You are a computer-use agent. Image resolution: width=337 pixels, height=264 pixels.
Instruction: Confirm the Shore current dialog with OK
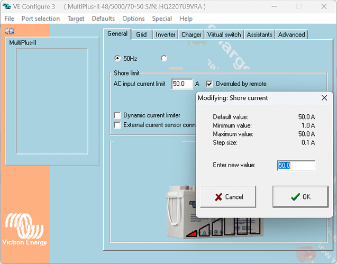(x=300, y=197)
